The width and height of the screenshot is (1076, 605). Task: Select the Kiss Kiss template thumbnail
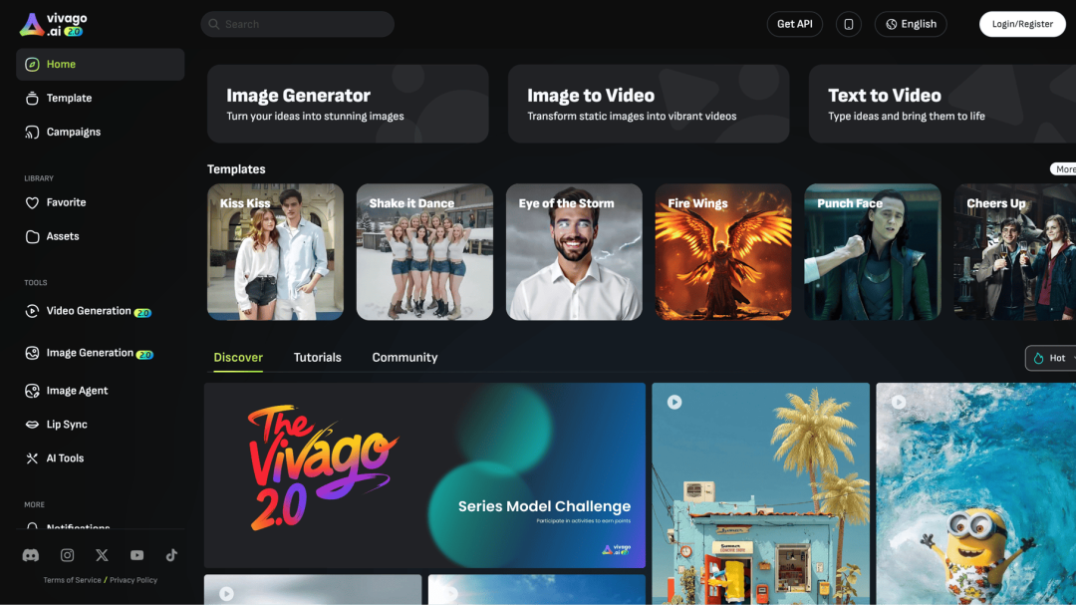(x=275, y=252)
